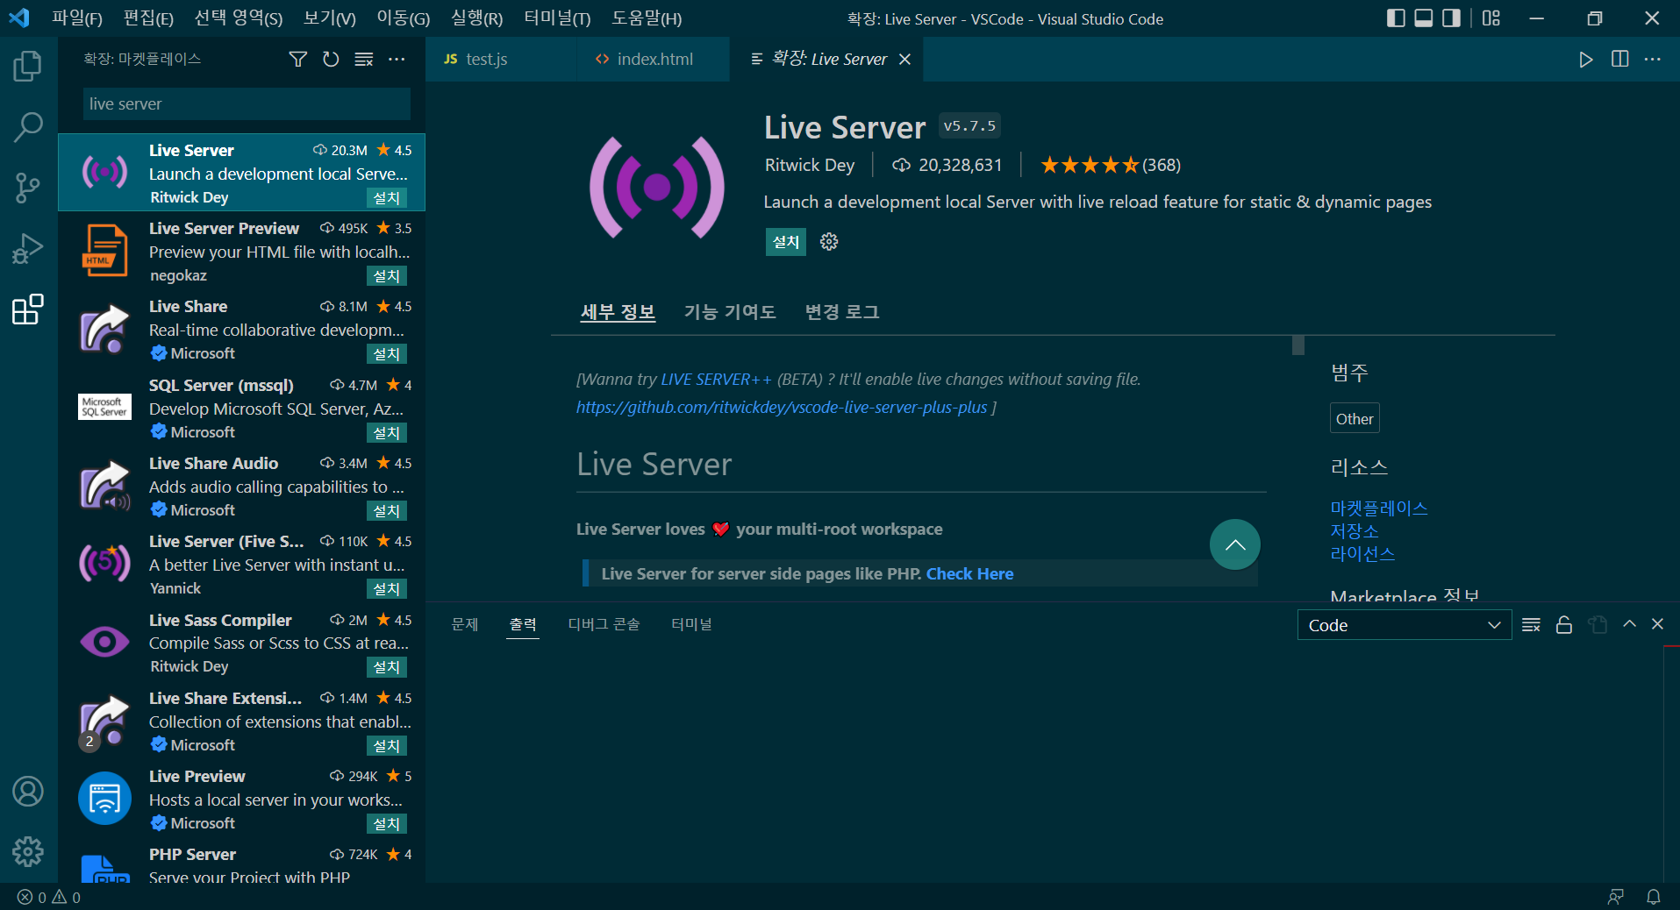Open the Code output channel dropdown
This screenshot has width=1680, height=910.
[x=1404, y=625]
